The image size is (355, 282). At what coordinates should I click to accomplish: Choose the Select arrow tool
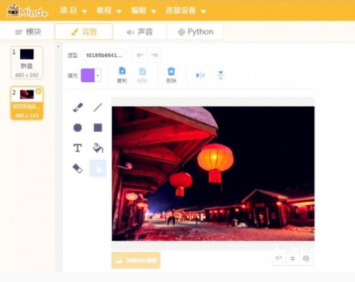[98, 168]
